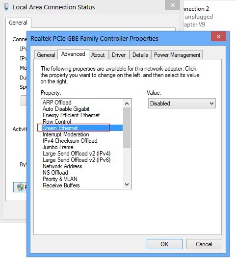Click the shield Properties button in Status window
The height and width of the screenshot is (261, 236).
pos(20,187)
